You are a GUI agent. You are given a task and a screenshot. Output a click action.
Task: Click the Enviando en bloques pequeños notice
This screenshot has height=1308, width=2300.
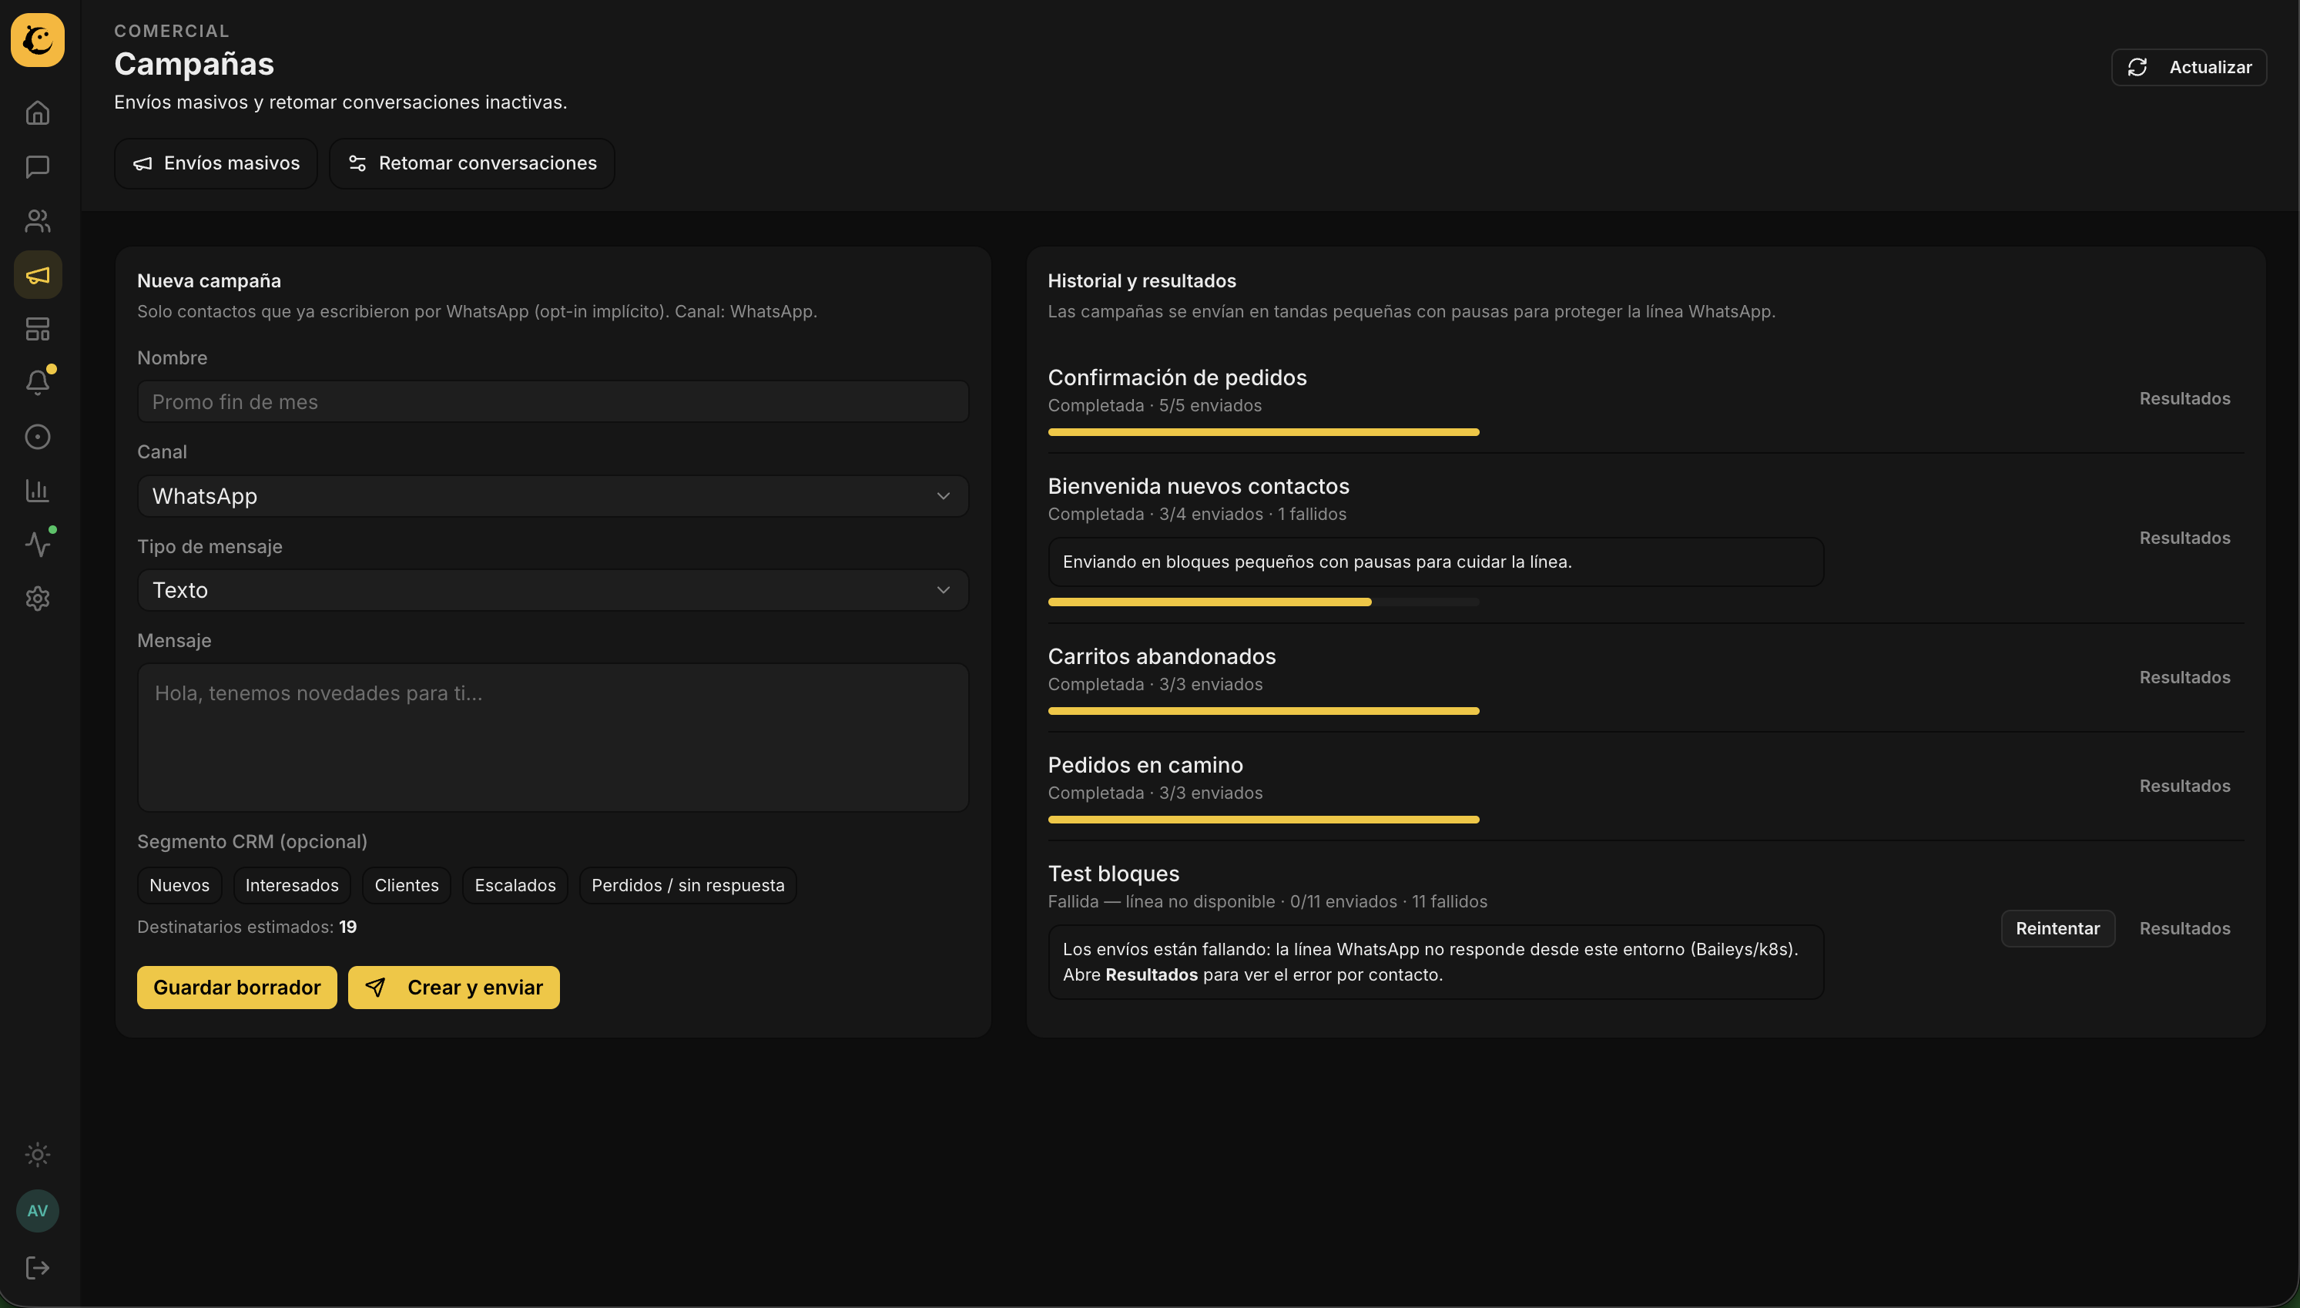(x=1436, y=562)
